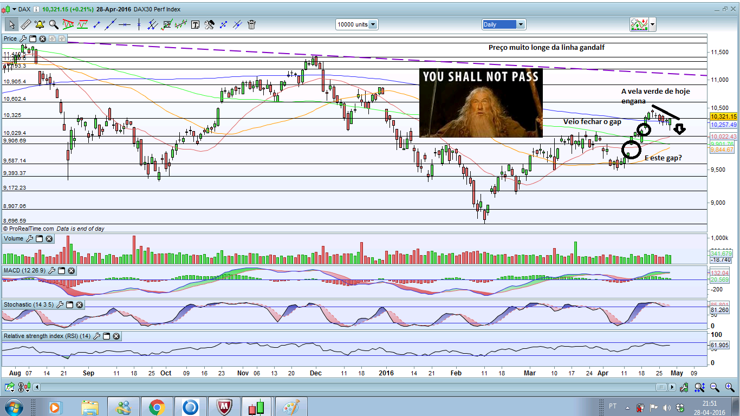The image size is (740, 416).
Task: Open Stochastic indicator wrench settings
Action: (x=60, y=304)
